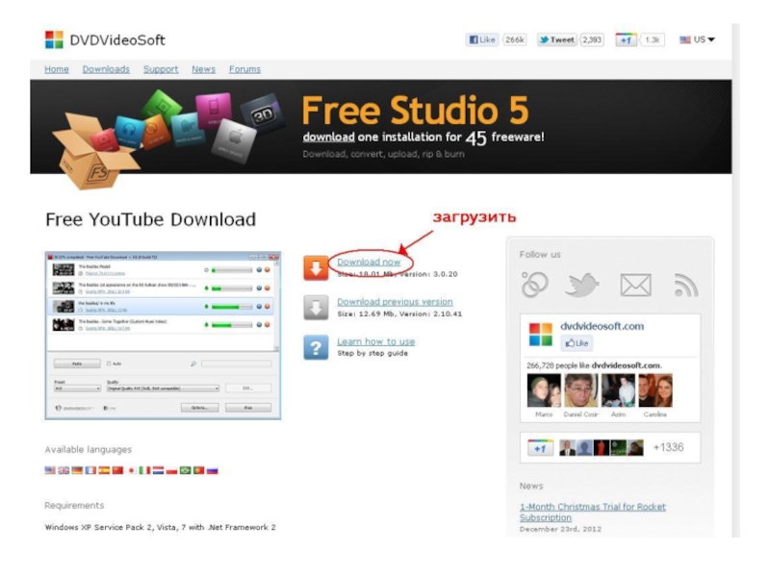The image size is (770, 577).
Task: Select the US flag language icon
Action: click(x=50, y=470)
